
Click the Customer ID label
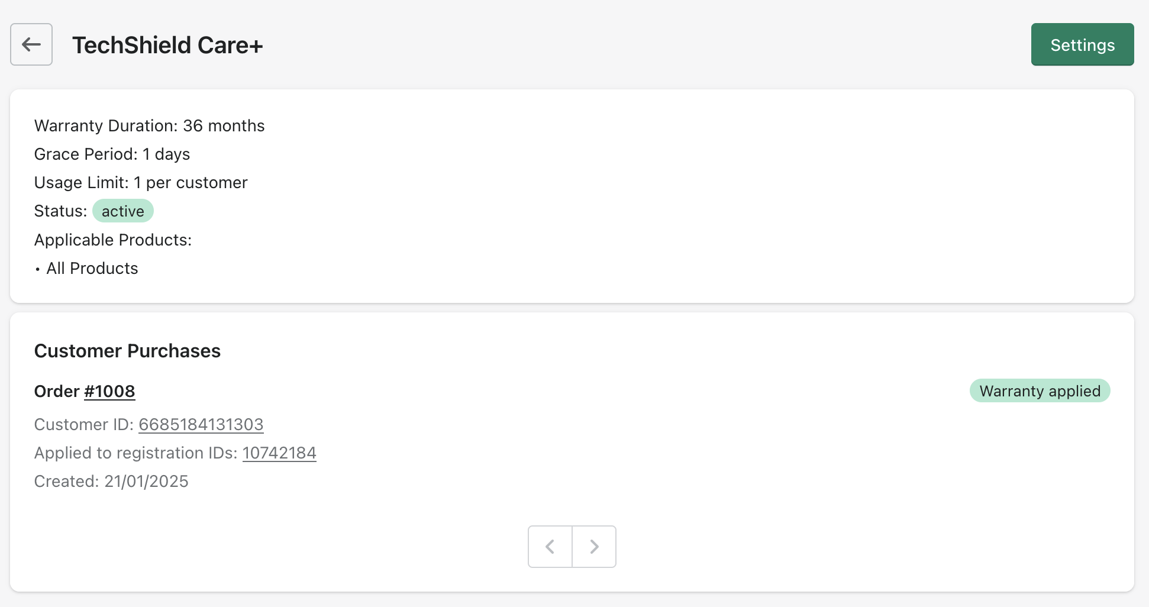[x=83, y=424]
